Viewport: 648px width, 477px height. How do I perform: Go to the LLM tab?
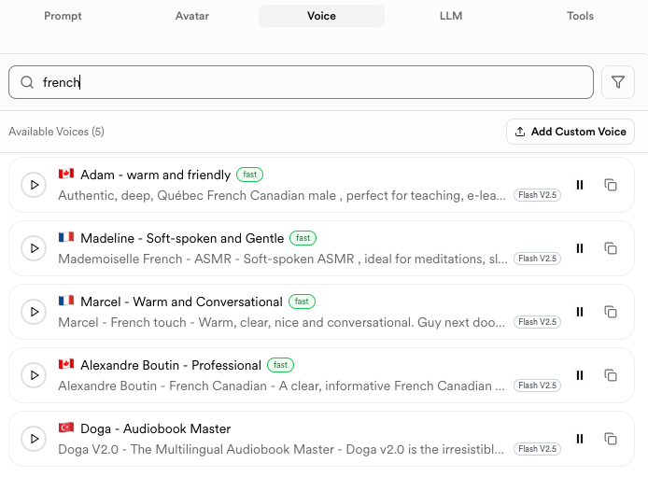pyautogui.click(x=450, y=16)
